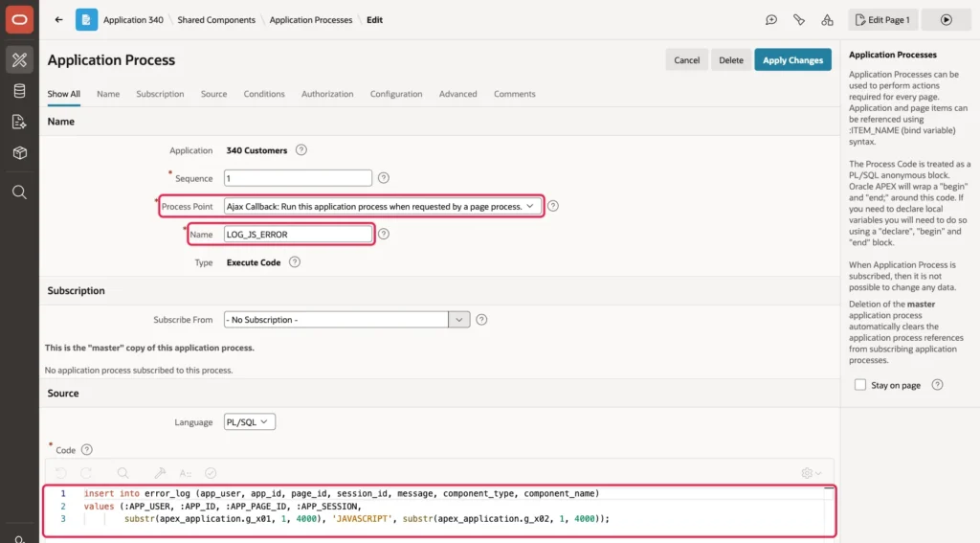Click Apply Changes button
The image size is (980, 543).
click(x=792, y=60)
